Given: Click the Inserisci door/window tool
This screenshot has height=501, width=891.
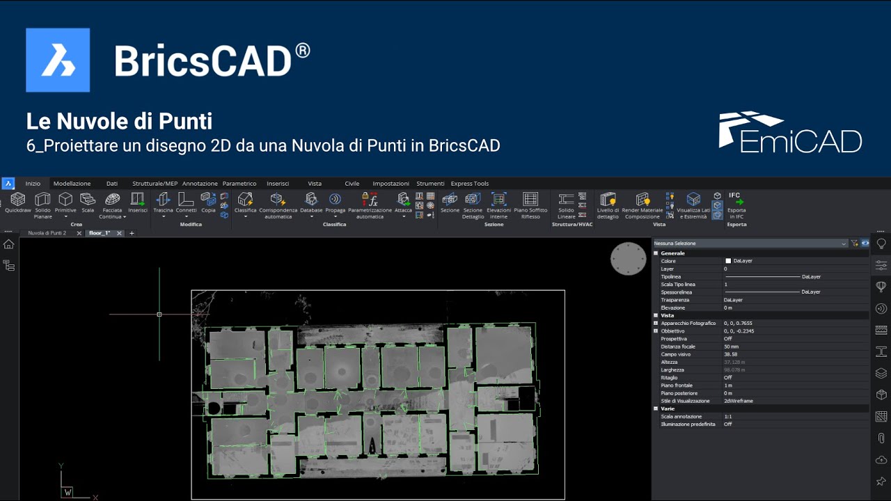Looking at the screenshot, I should (x=138, y=204).
